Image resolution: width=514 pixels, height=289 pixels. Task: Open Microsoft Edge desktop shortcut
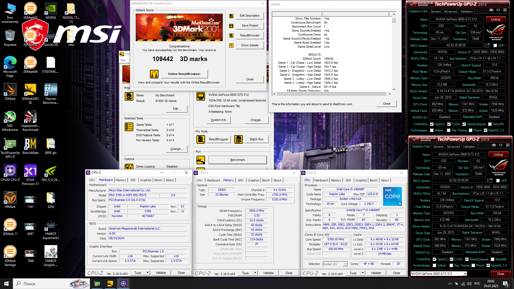click(10, 67)
